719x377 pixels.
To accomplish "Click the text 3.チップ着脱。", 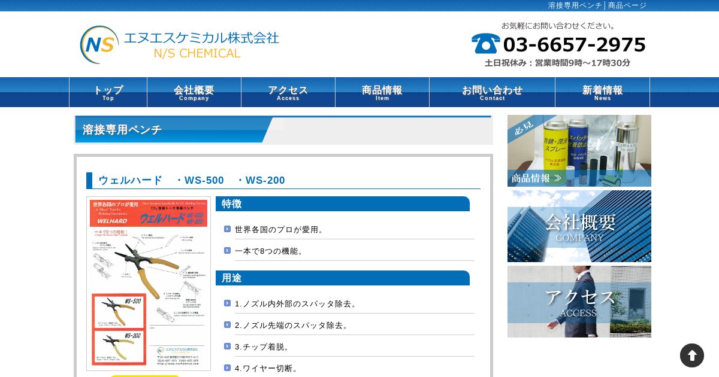I will (263, 346).
